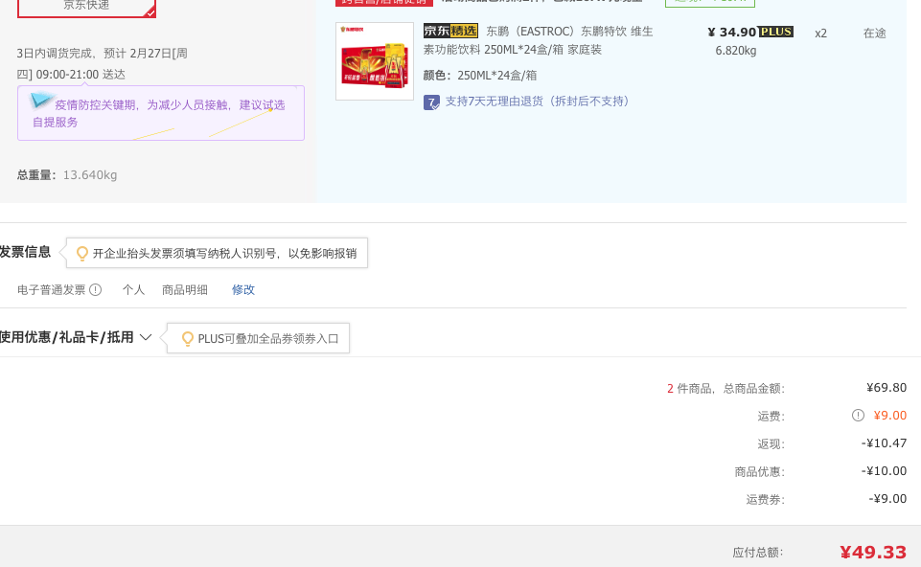
Task: Click the 7-day return icon
Action: coord(431,102)
